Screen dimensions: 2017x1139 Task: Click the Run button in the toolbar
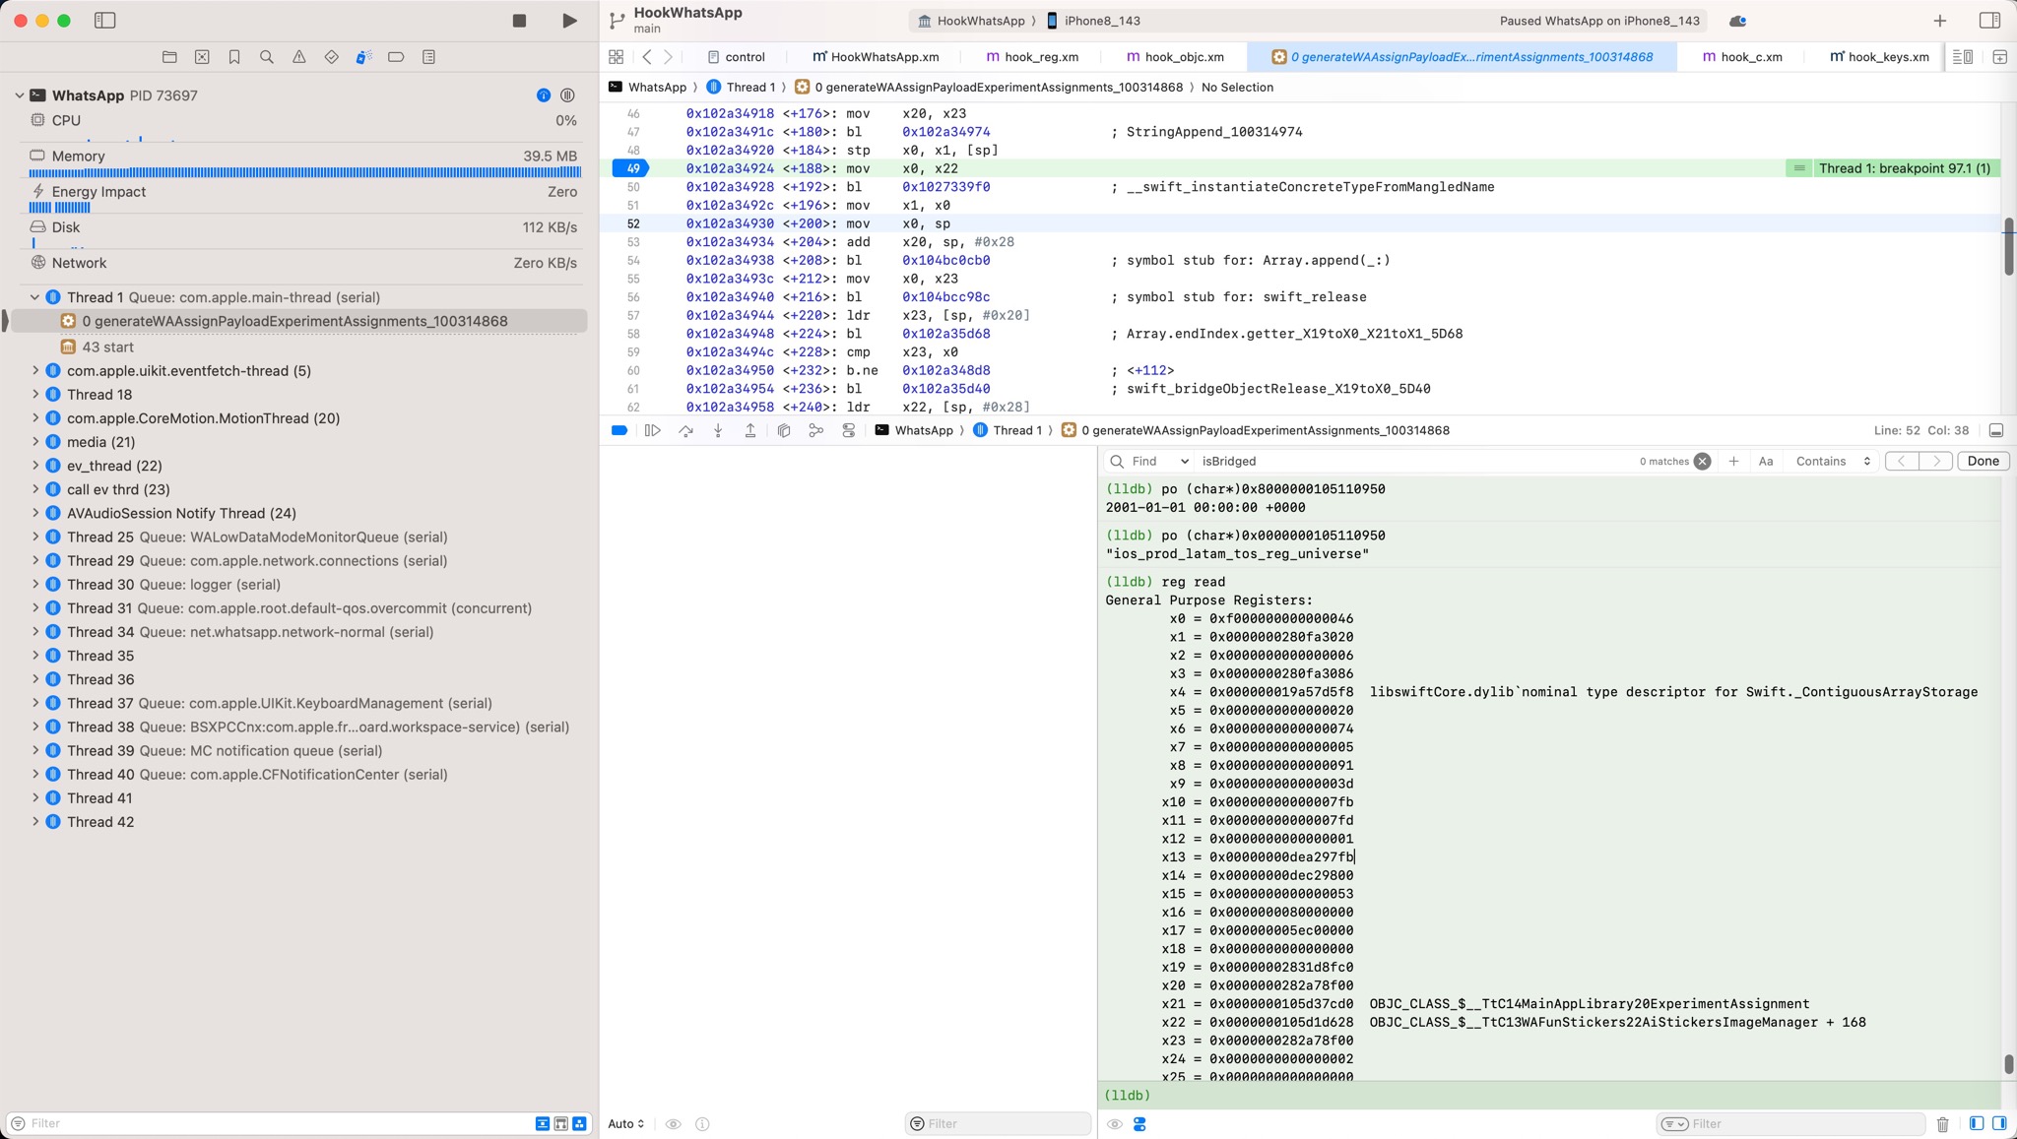pos(569,21)
